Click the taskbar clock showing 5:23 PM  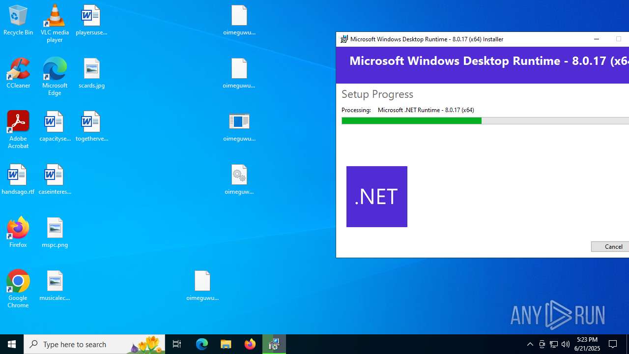pos(587,344)
